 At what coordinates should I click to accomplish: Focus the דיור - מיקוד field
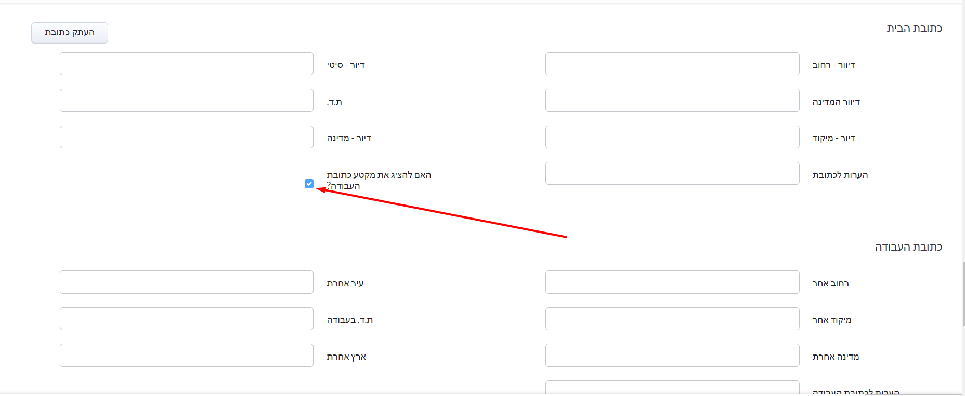[672, 137]
